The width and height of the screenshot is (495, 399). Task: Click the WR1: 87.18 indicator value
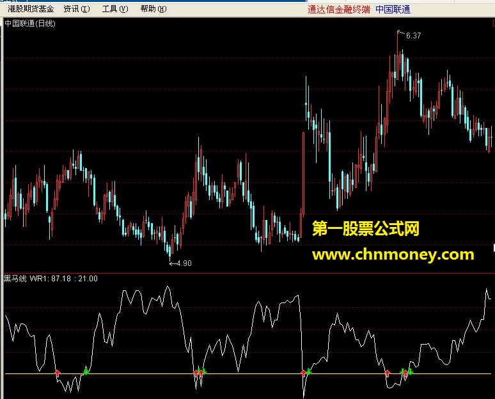(50, 278)
